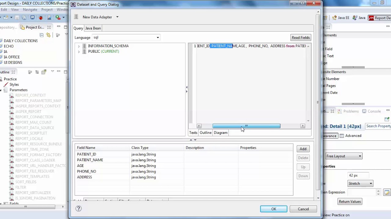Click the Delete field button
This screenshot has width=391, height=219.
(x=303, y=158)
